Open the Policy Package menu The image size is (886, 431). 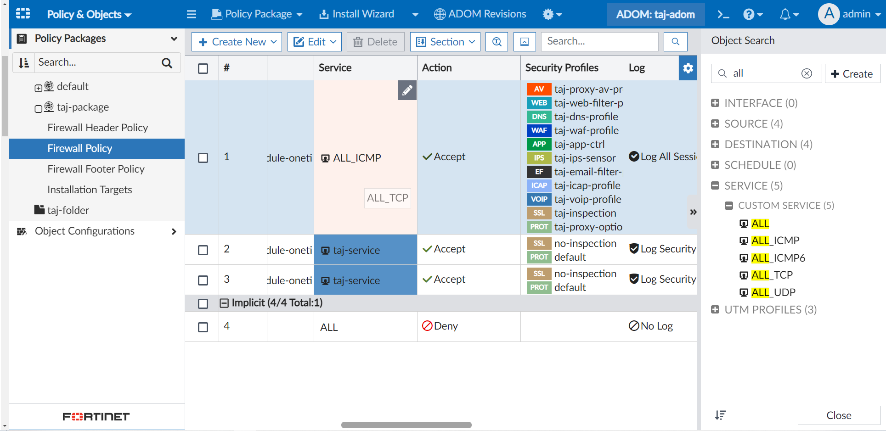coord(257,14)
